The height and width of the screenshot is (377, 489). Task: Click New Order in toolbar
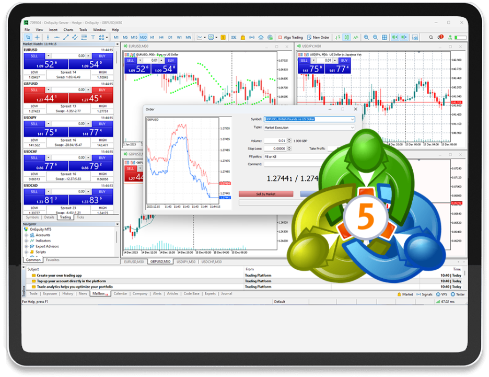318,38
